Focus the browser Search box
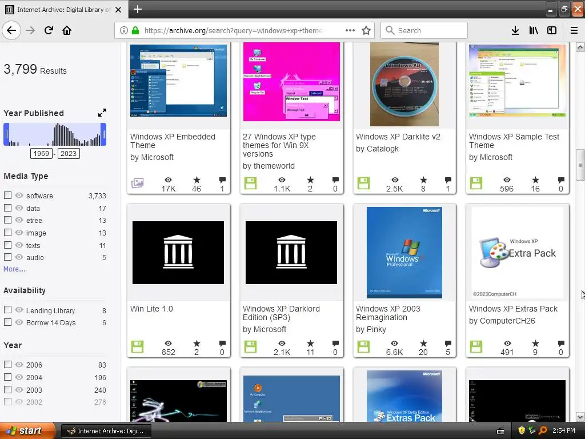Image resolution: width=585 pixels, height=439 pixels. (x=424, y=30)
